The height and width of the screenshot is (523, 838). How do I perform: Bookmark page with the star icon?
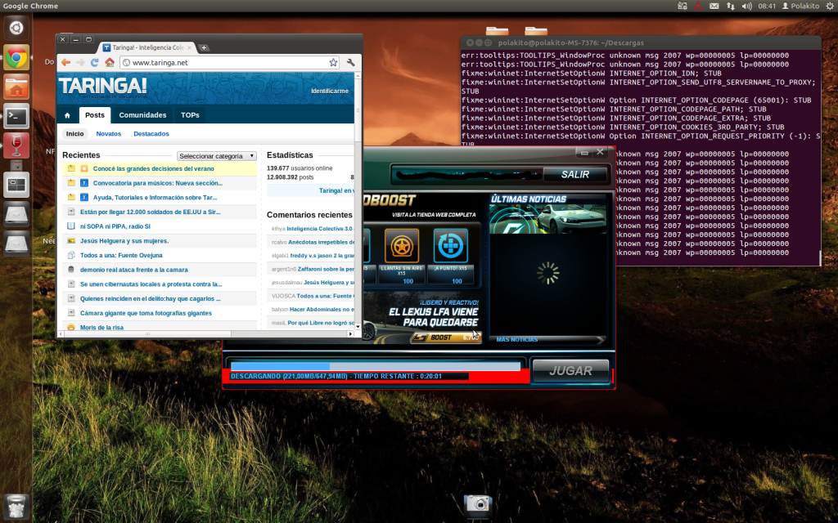pos(334,62)
